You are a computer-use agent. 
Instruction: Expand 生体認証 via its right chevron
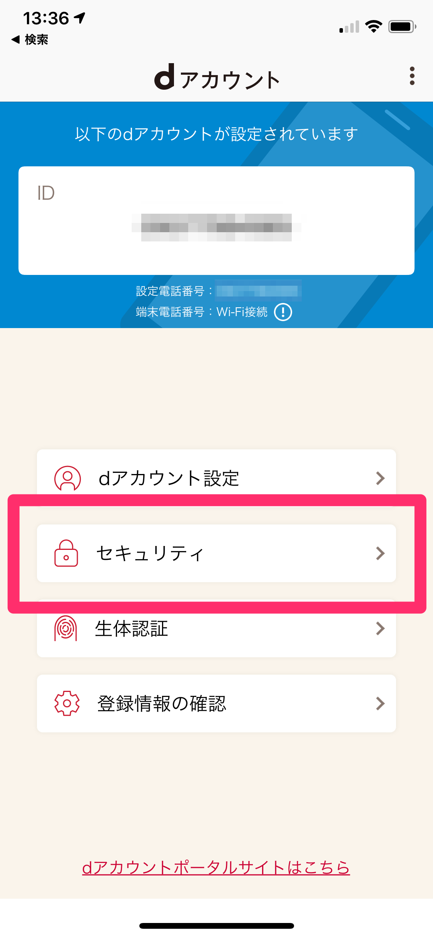(x=380, y=628)
